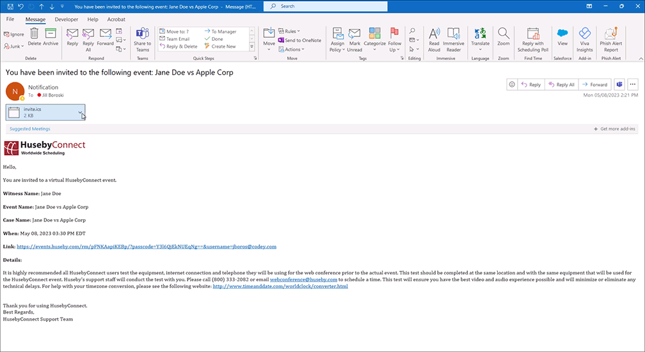Undo using the title bar arrow
This screenshot has height=352, width=645.
coord(21,6)
